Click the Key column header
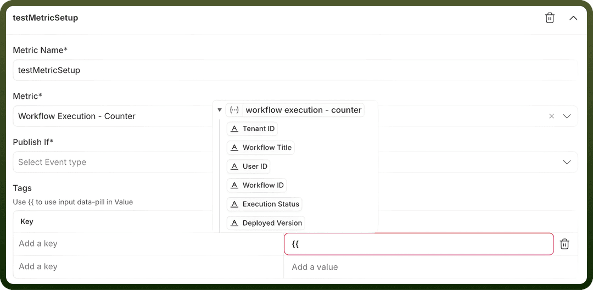 click(x=27, y=221)
